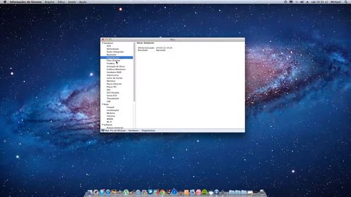This screenshot has width=351, height=197.
Task: Launch uTorrent from the dock
Action: [x=126, y=192]
